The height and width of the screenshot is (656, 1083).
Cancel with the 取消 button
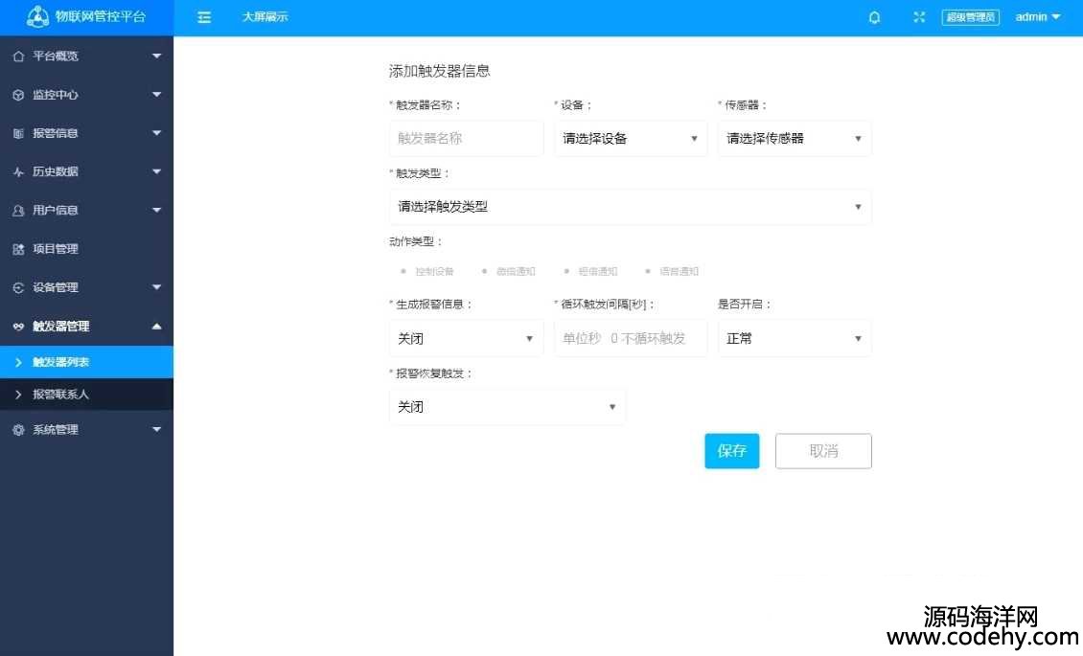point(823,451)
